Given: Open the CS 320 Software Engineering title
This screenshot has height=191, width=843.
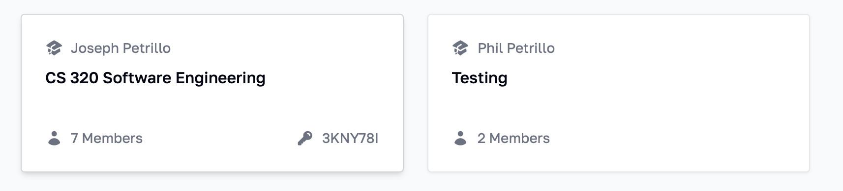Looking at the screenshot, I should (155, 78).
